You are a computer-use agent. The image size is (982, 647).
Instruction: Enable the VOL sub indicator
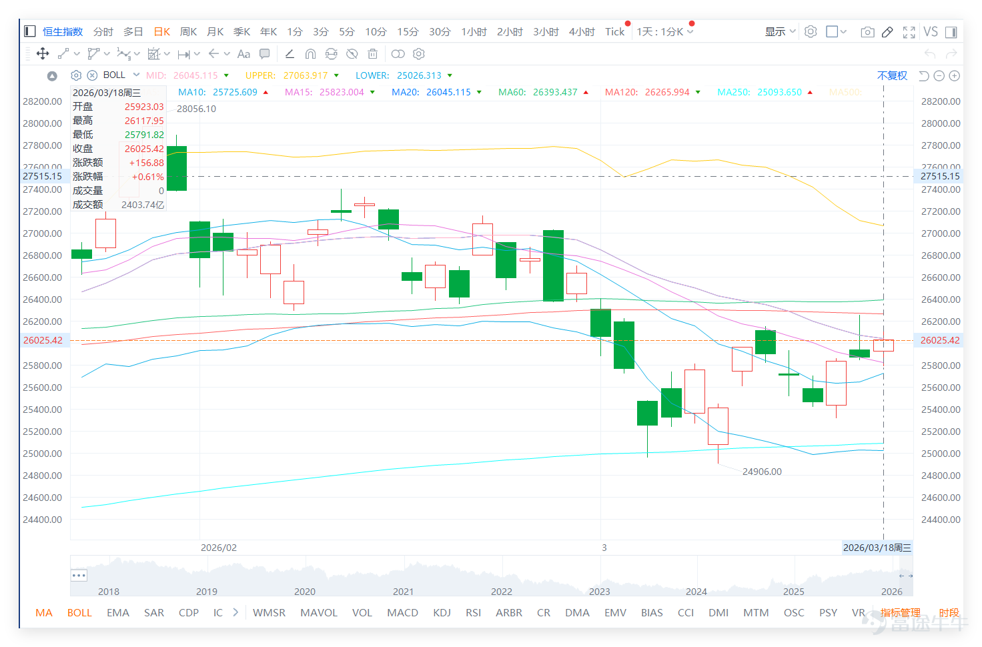362,612
